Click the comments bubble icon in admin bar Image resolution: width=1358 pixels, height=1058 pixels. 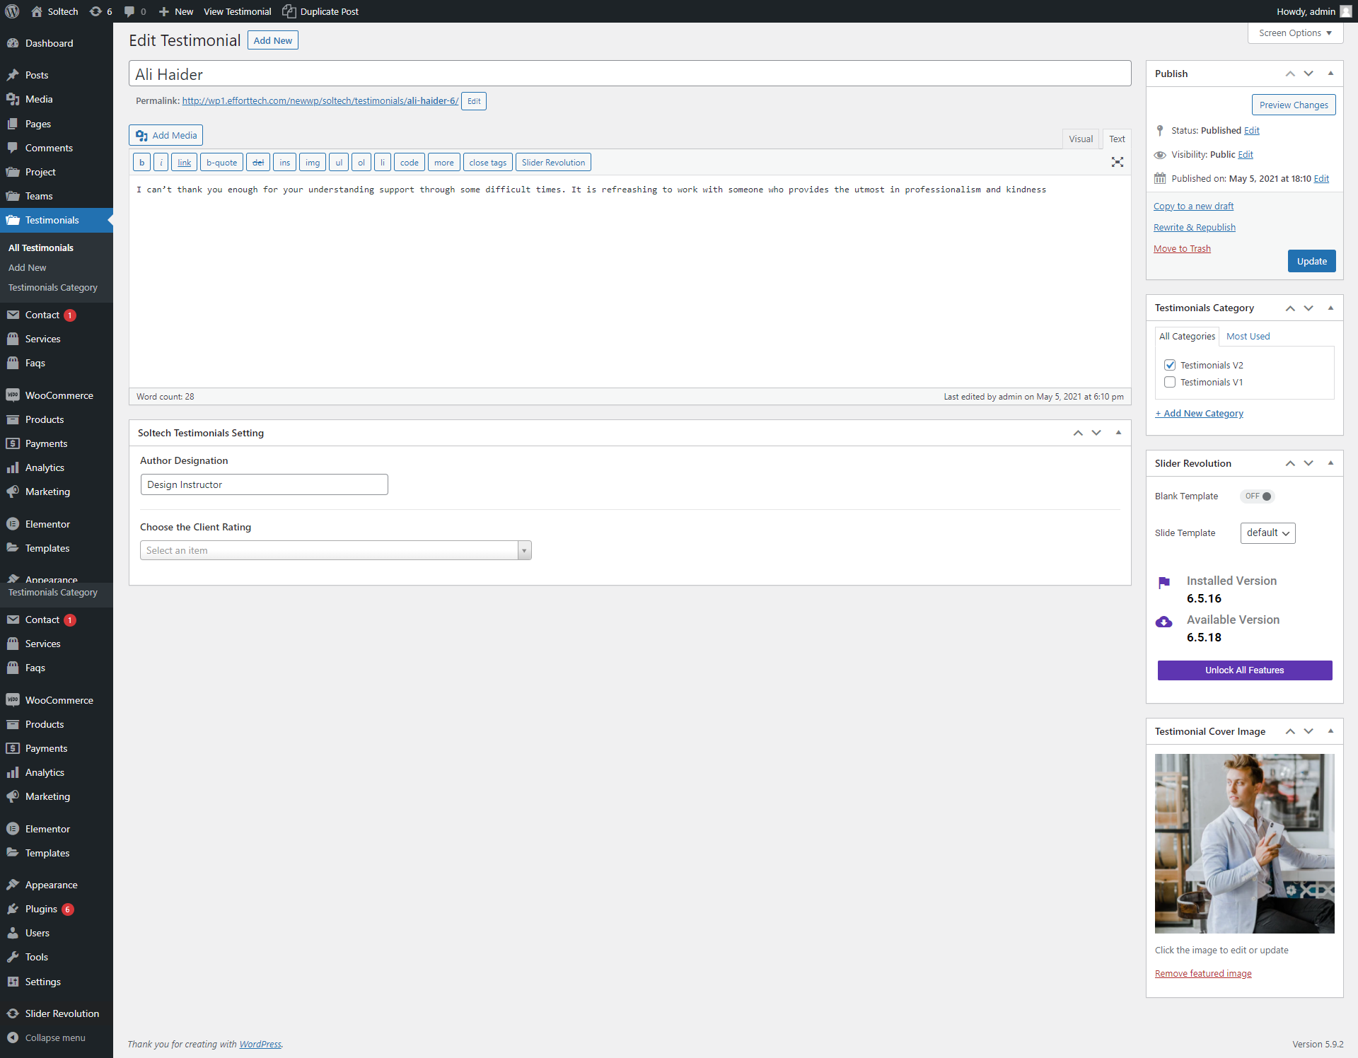point(129,11)
